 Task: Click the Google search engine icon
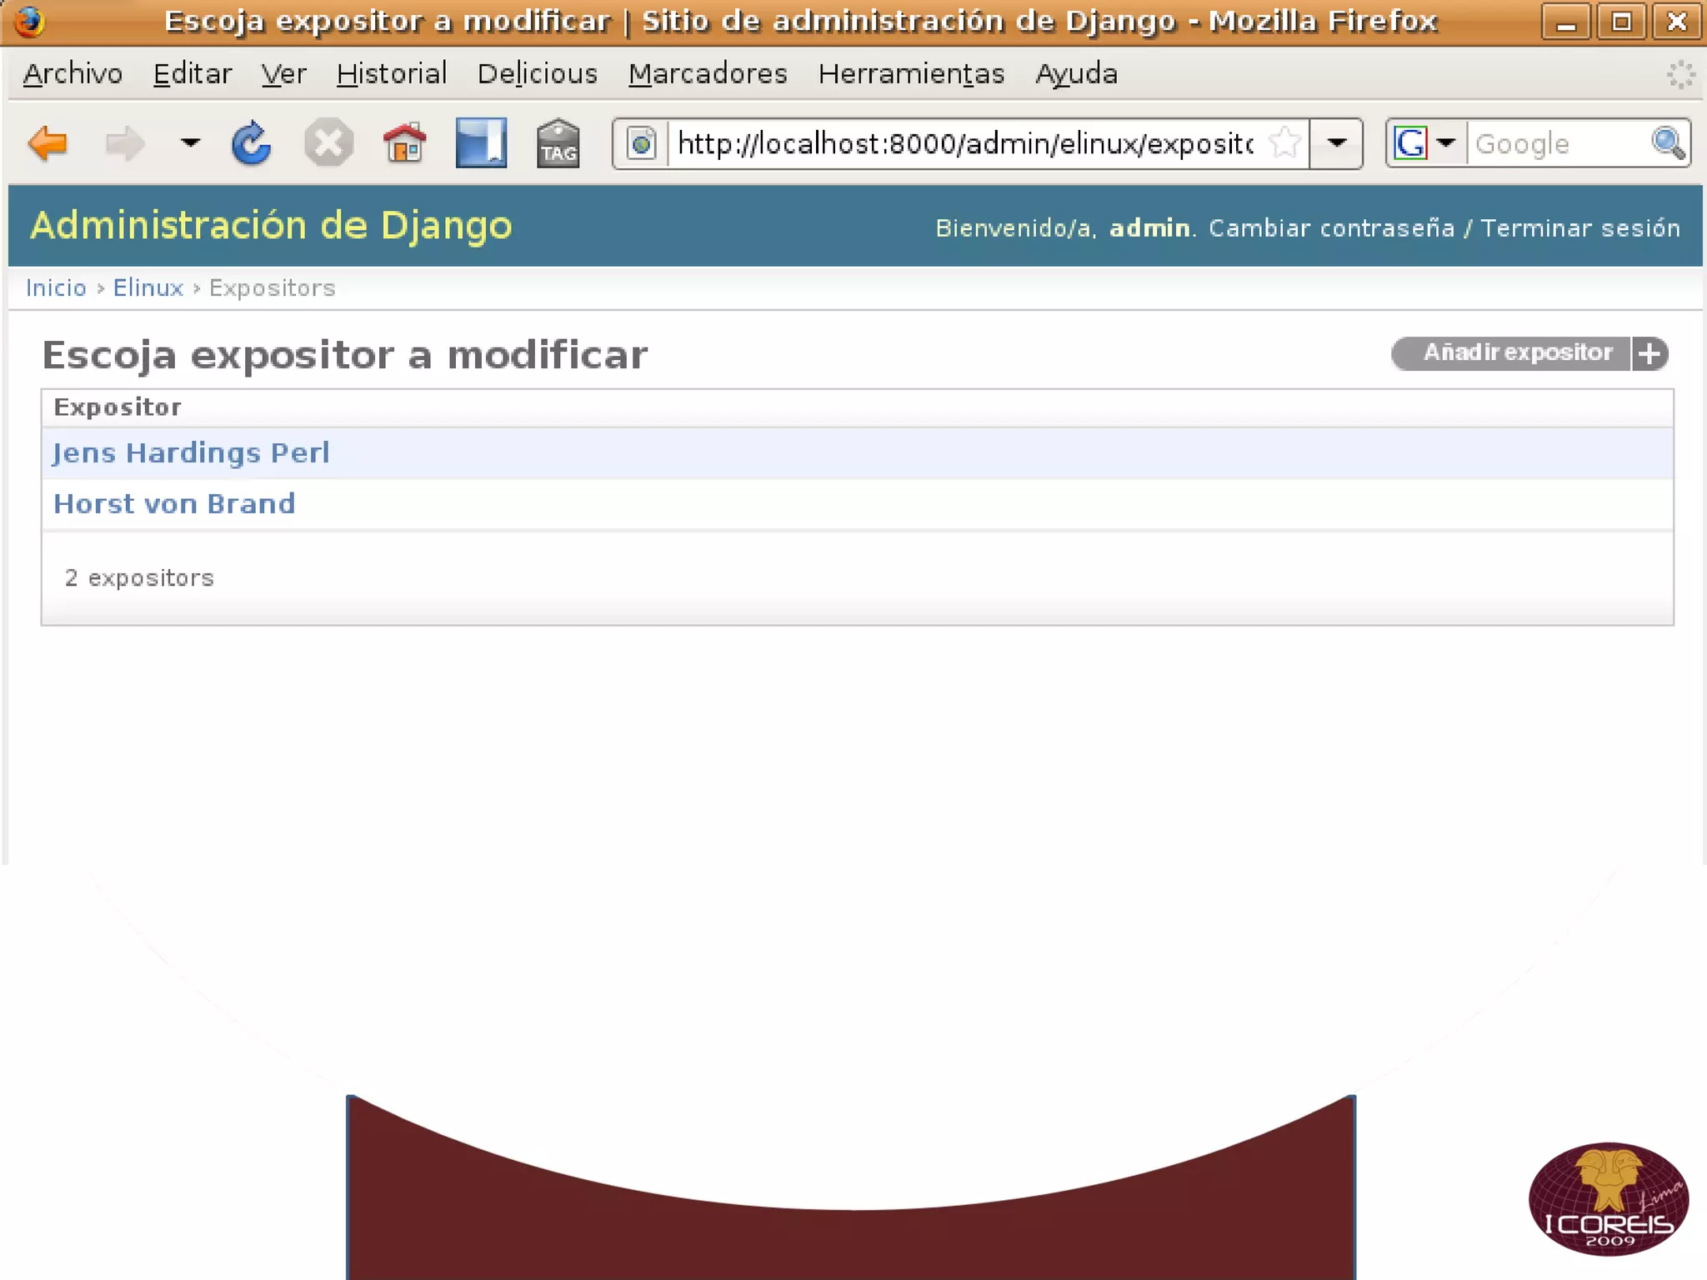tap(1410, 143)
